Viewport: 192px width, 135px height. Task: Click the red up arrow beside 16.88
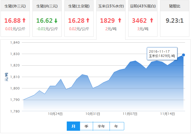pyautogui.click(x=24, y=20)
